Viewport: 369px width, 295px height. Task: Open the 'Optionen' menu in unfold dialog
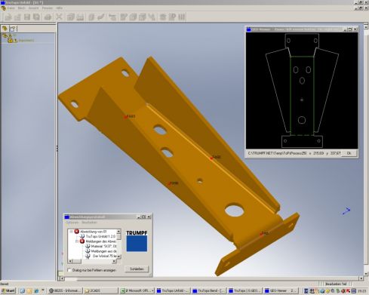coord(72,223)
